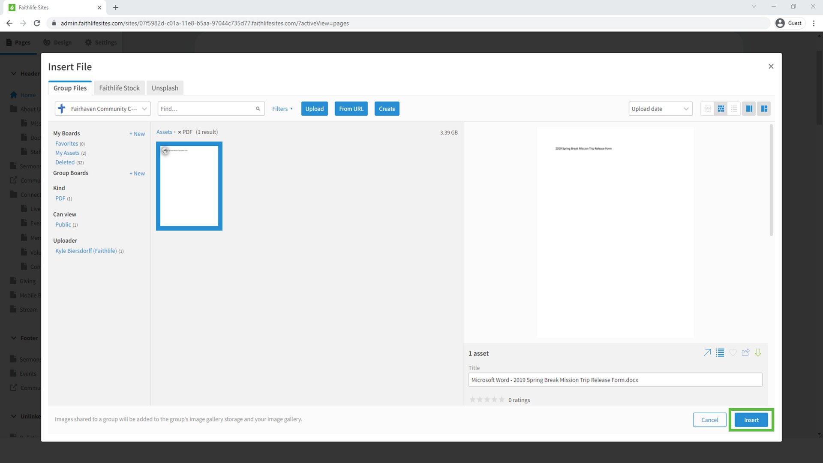Toggle the right preview panel layout

[749, 109]
